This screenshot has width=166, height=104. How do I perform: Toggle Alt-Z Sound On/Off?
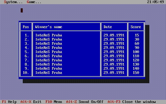pyautogui.click(x=85, y=102)
